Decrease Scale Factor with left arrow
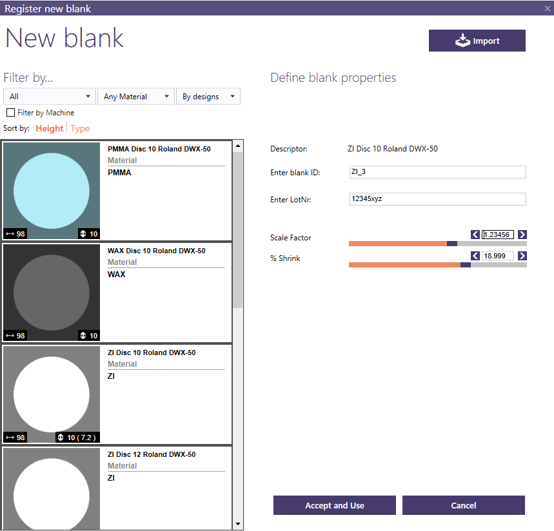This screenshot has width=554, height=531. (475, 235)
